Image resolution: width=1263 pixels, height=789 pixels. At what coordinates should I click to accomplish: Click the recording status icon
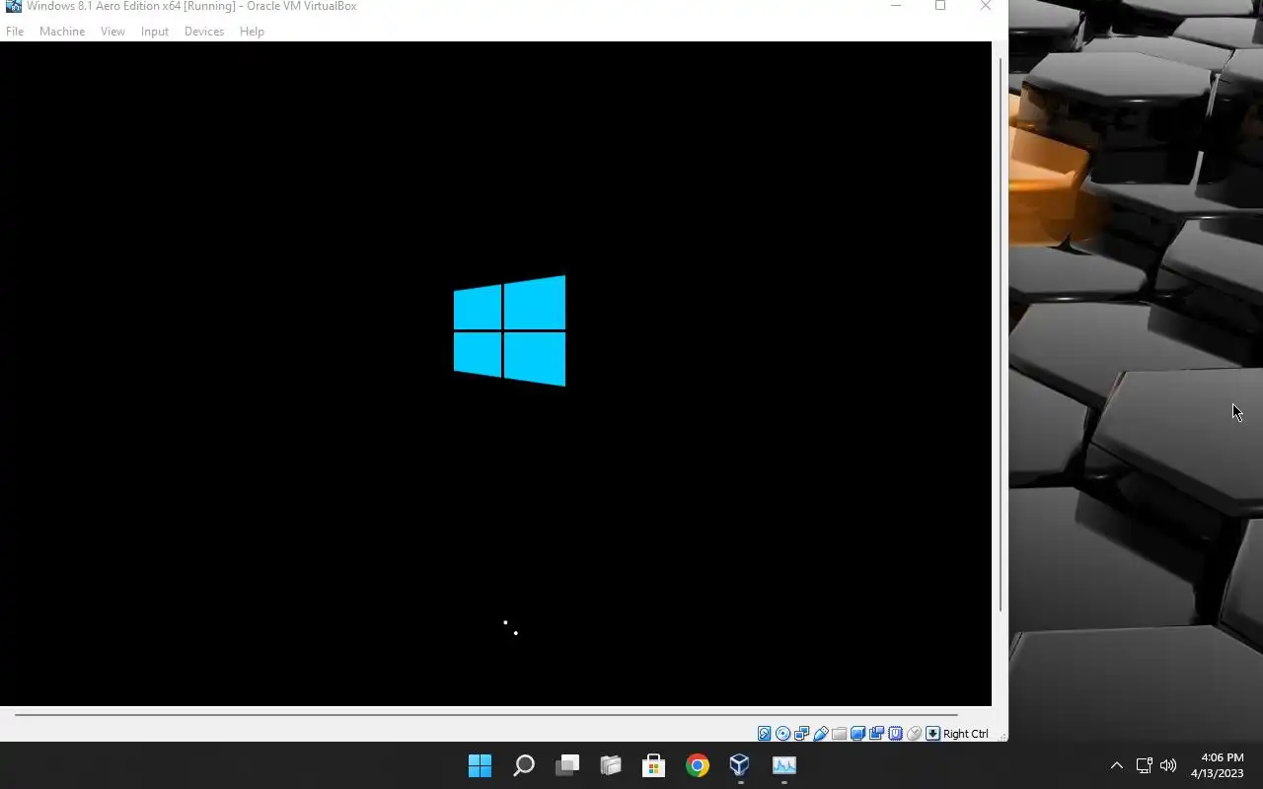coord(876,734)
